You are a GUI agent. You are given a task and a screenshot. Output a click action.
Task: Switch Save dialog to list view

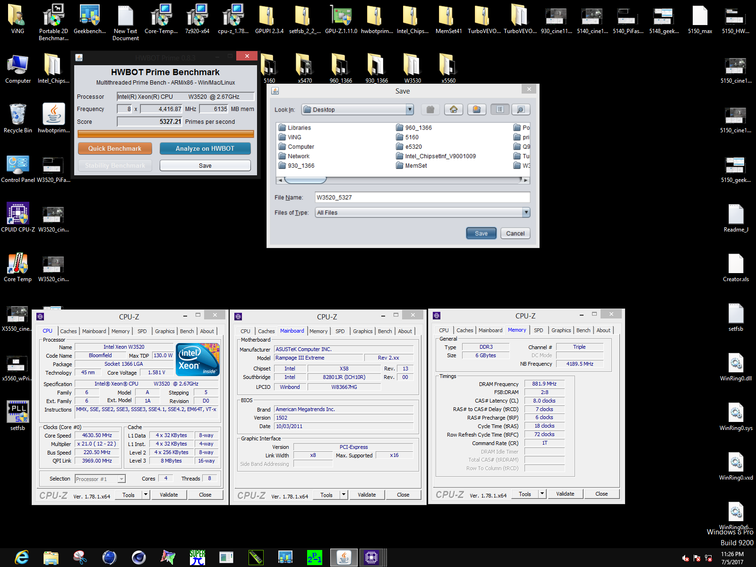pyautogui.click(x=500, y=110)
